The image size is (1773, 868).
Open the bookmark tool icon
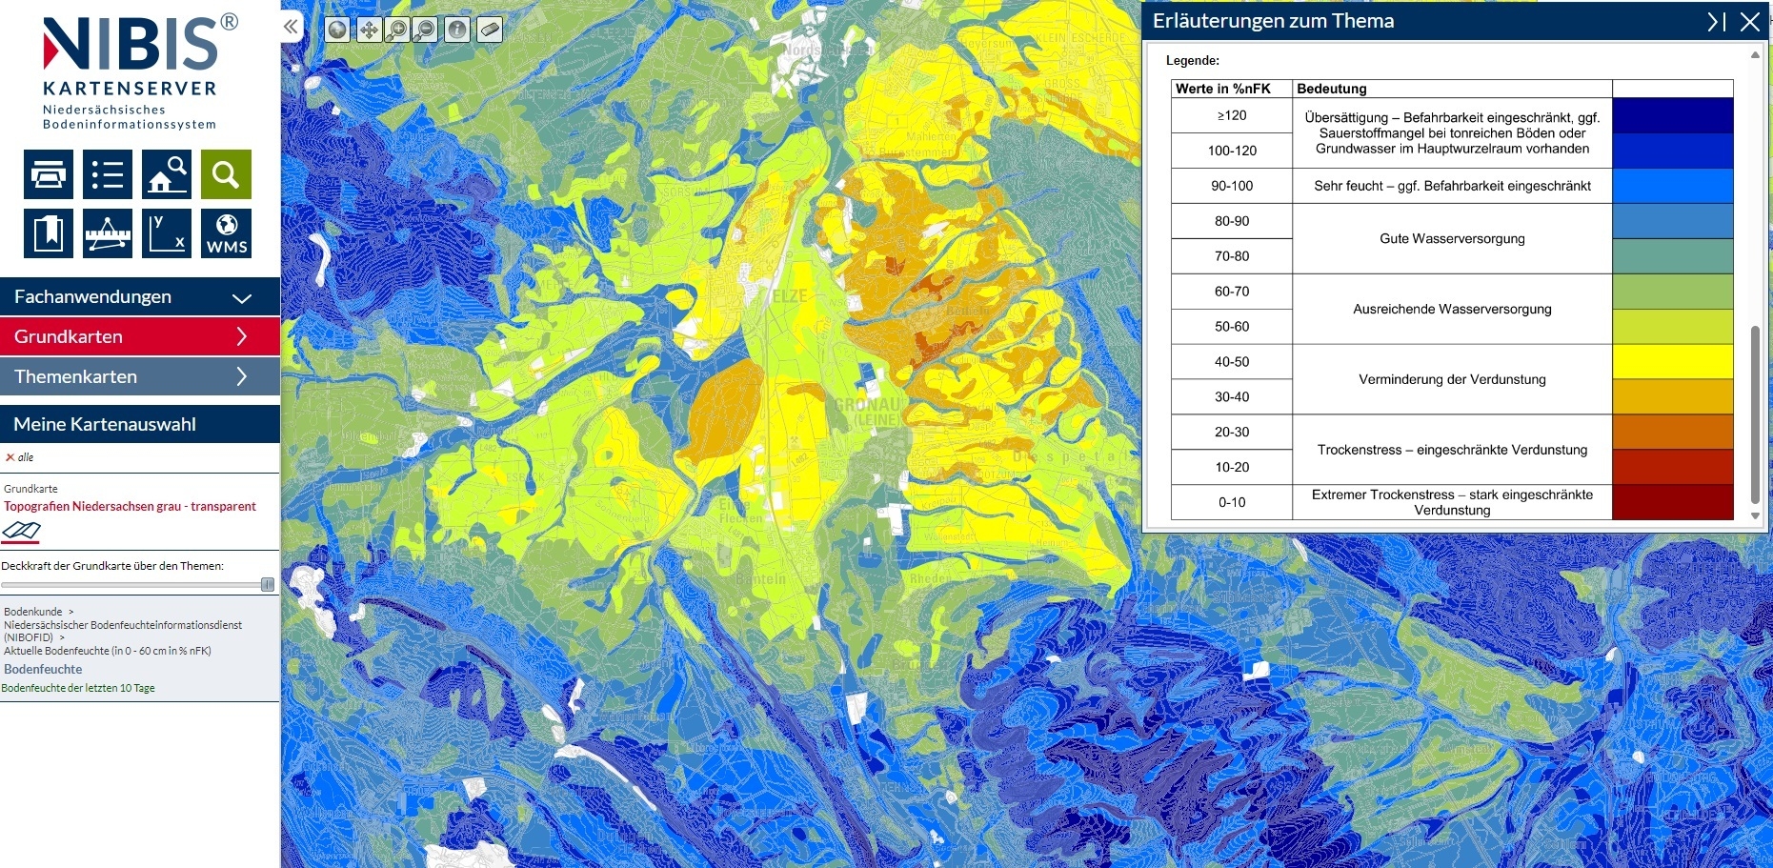pyautogui.click(x=49, y=233)
